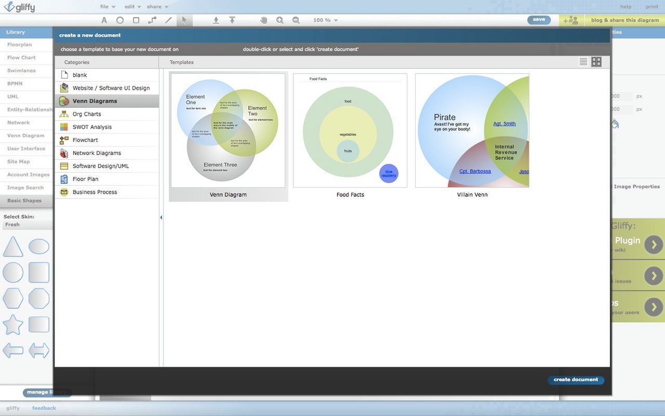Select the Rectangle drawing tool
The image size is (665, 416).
(136, 20)
